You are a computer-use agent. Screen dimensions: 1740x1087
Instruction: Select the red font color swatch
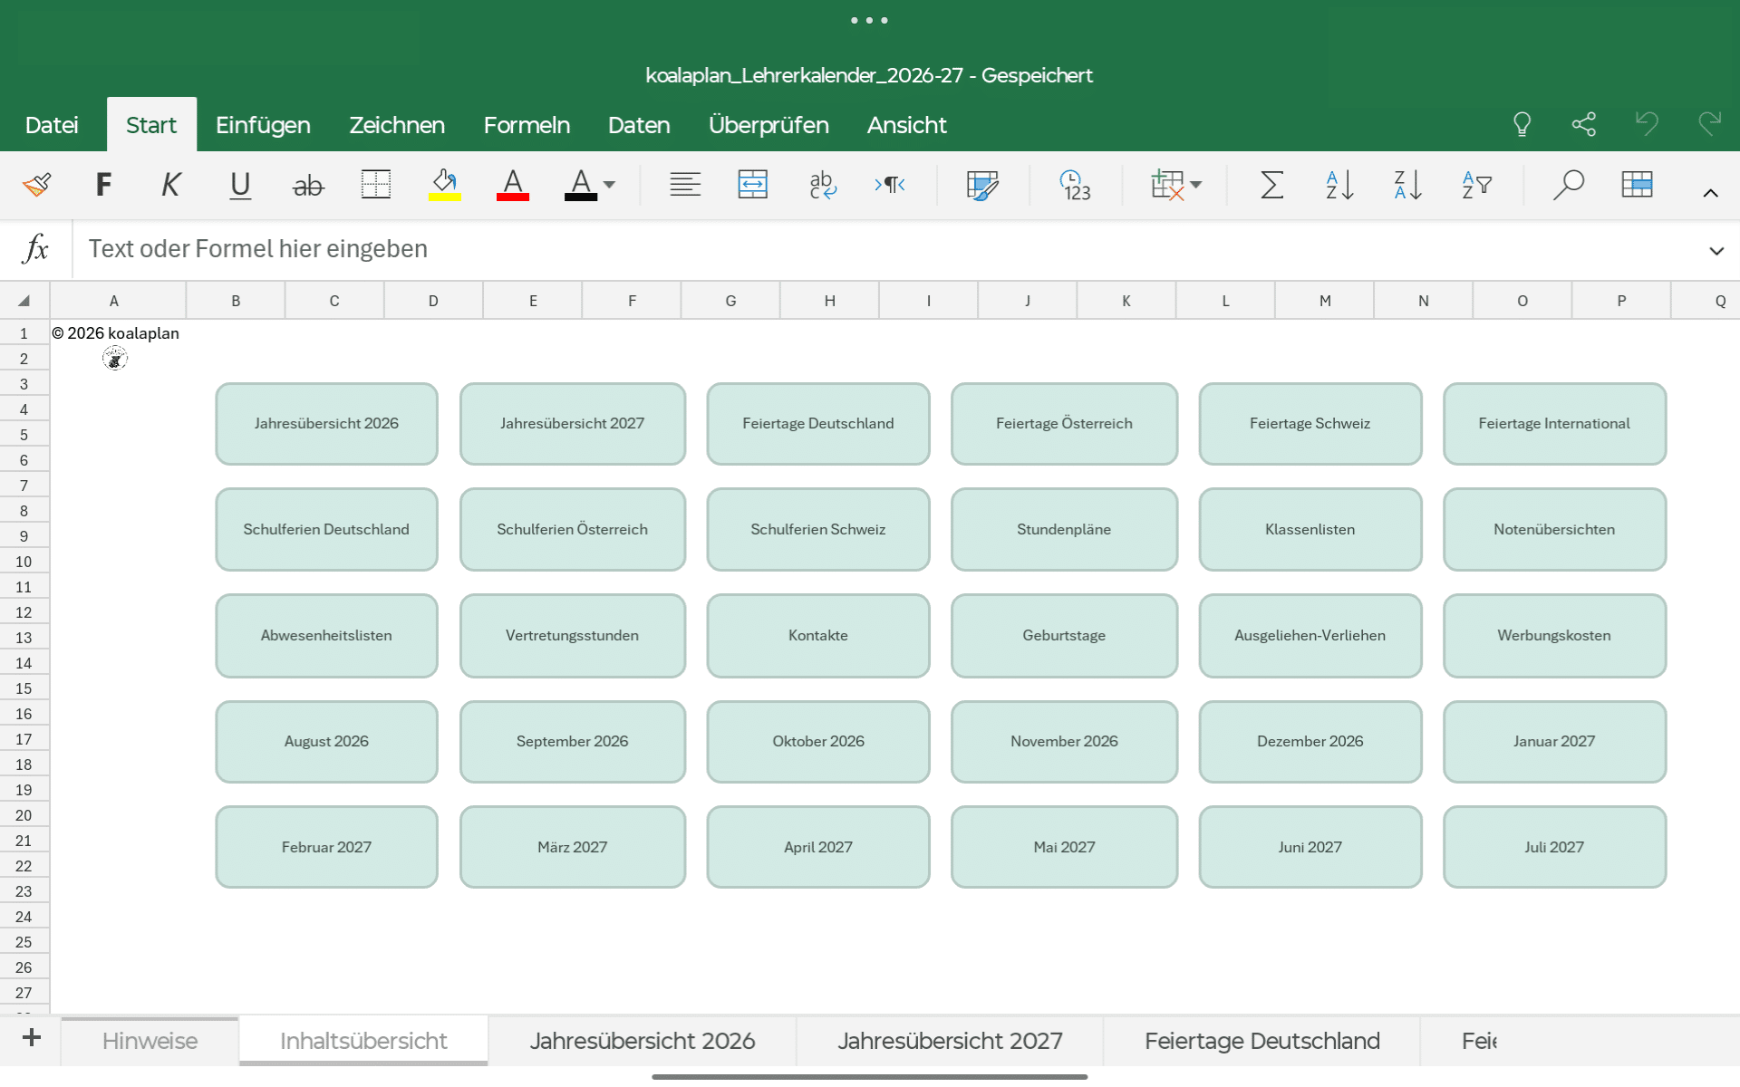(x=512, y=185)
